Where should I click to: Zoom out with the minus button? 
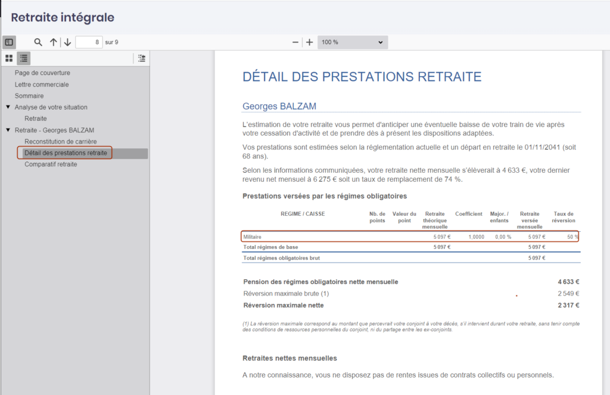pos(295,42)
